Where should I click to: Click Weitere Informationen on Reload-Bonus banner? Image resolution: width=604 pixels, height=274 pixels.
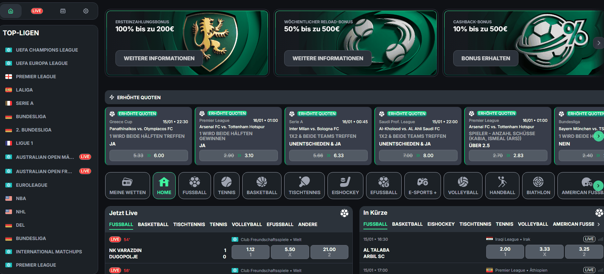coord(328,58)
